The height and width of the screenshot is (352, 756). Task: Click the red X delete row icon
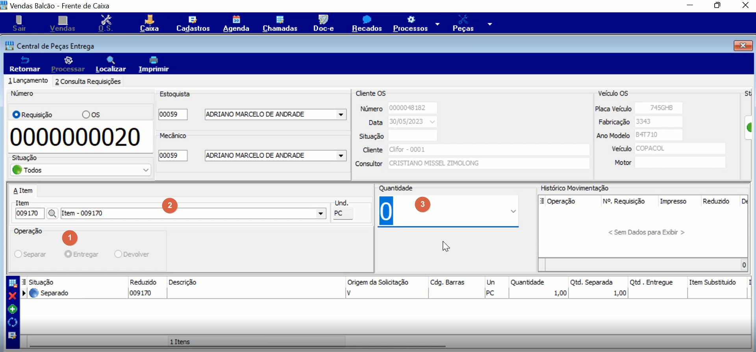13,296
